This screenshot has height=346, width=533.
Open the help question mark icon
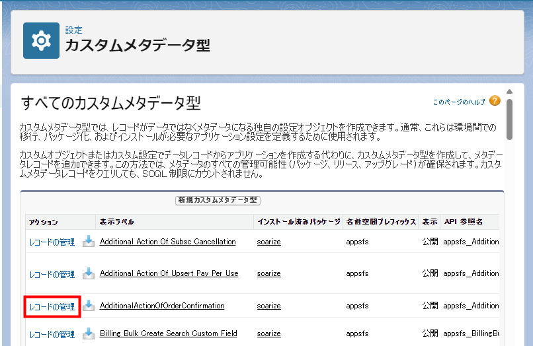pyautogui.click(x=495, y=101)
